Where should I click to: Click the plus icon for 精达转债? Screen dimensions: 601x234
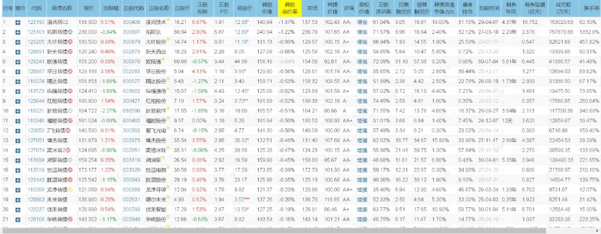[18, 81]
